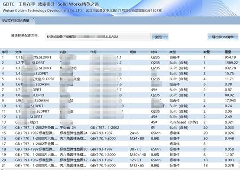This screenshot has height=170, width=240.
Task: Sort by the 代号 column header
Action: point(93,52)
